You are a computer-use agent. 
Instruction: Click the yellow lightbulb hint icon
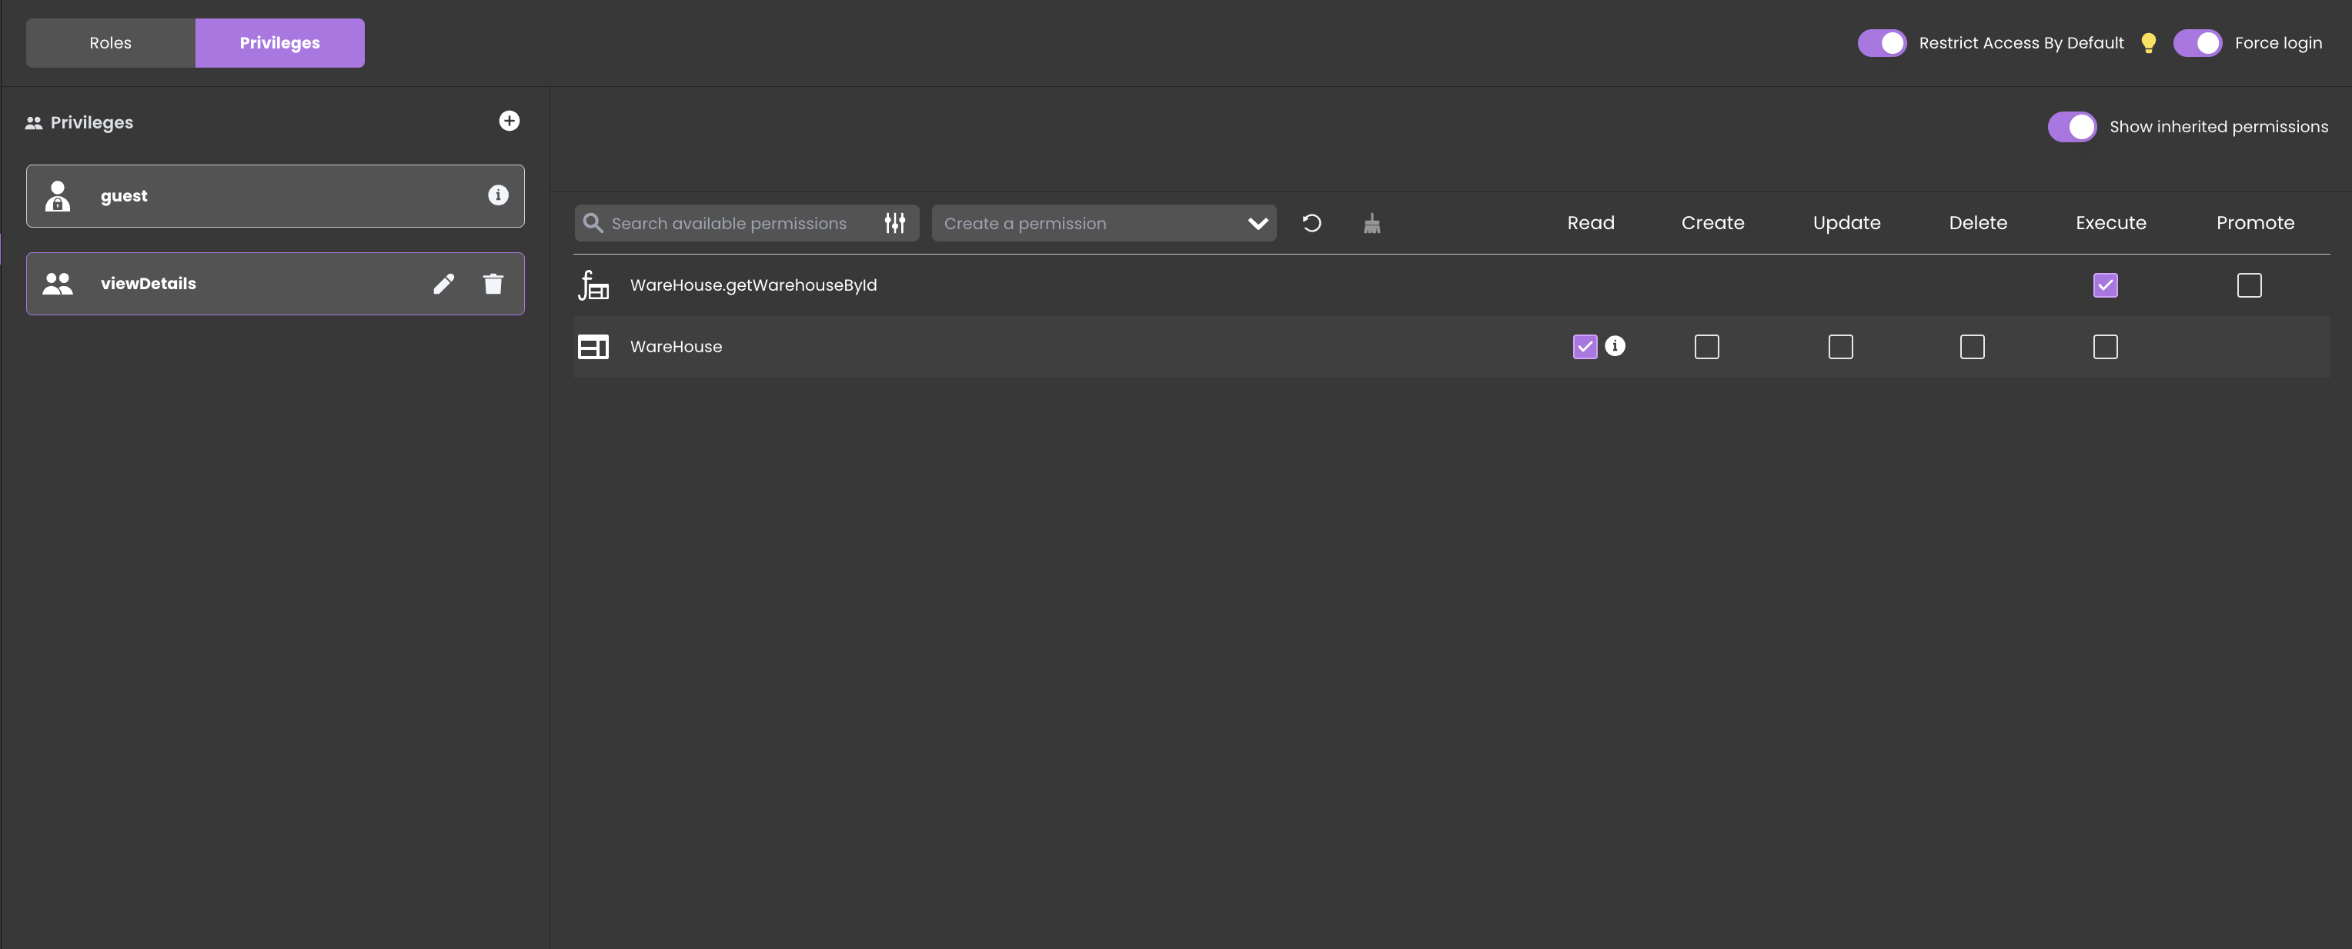(2148, 43)
